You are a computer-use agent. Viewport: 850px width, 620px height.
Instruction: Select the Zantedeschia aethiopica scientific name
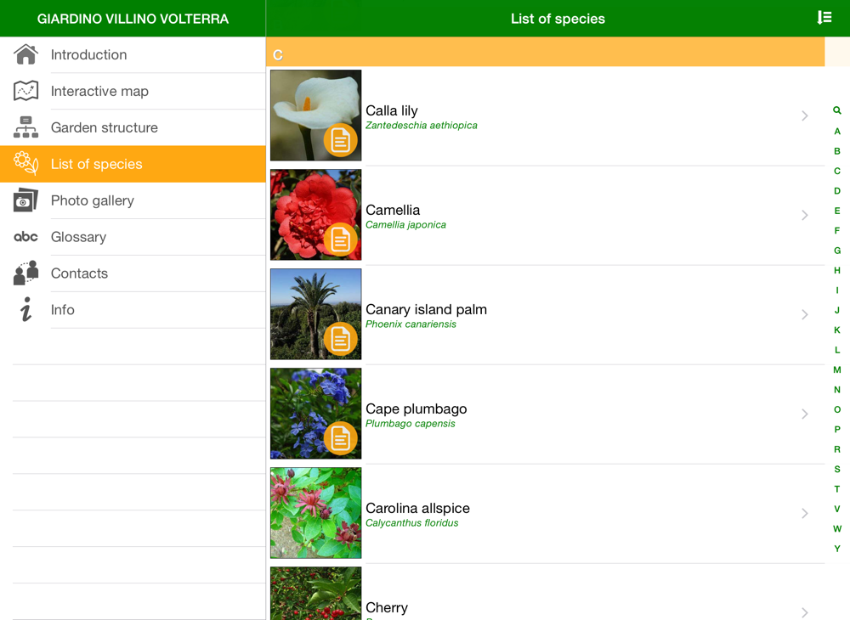422,126
